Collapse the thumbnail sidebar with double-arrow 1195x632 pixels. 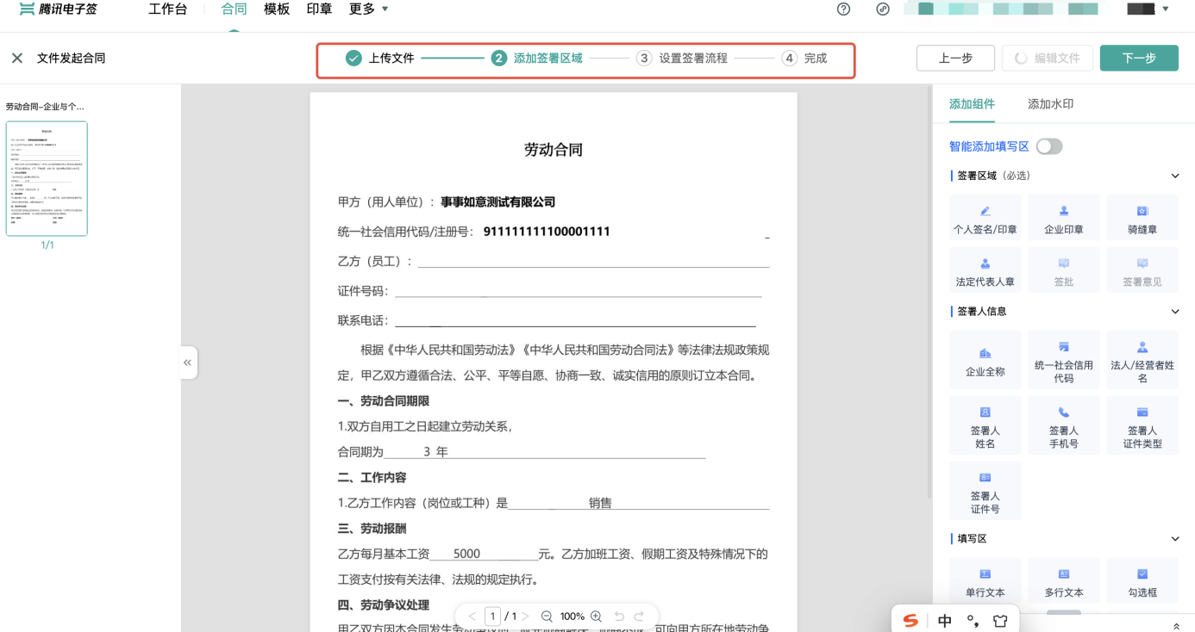188,362
